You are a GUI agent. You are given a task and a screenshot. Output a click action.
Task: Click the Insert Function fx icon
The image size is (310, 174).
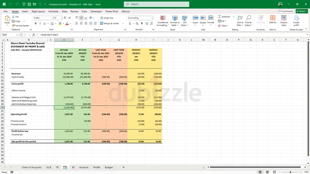[x=34, y=35]
